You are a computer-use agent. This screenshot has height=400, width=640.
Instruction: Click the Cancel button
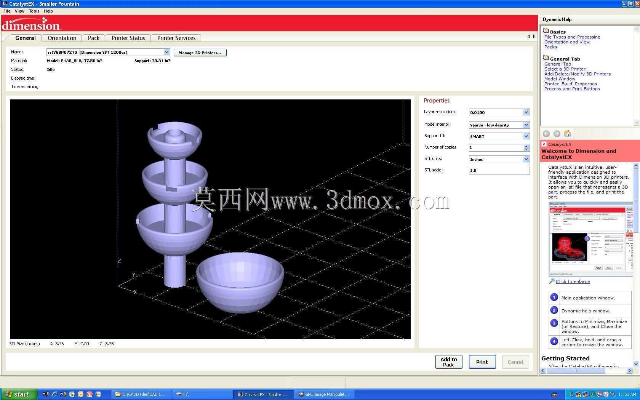click(515, 362)
